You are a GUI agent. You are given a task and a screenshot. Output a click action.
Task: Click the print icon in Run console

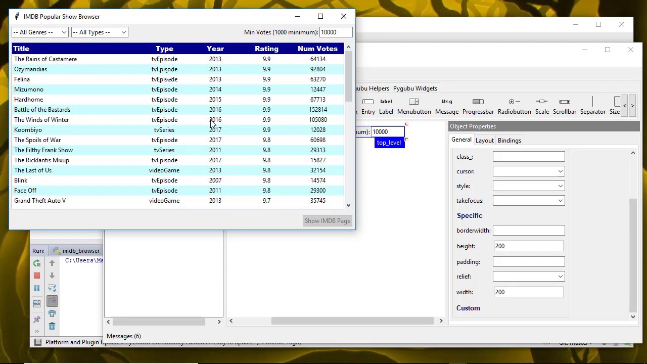pos(52,313)
